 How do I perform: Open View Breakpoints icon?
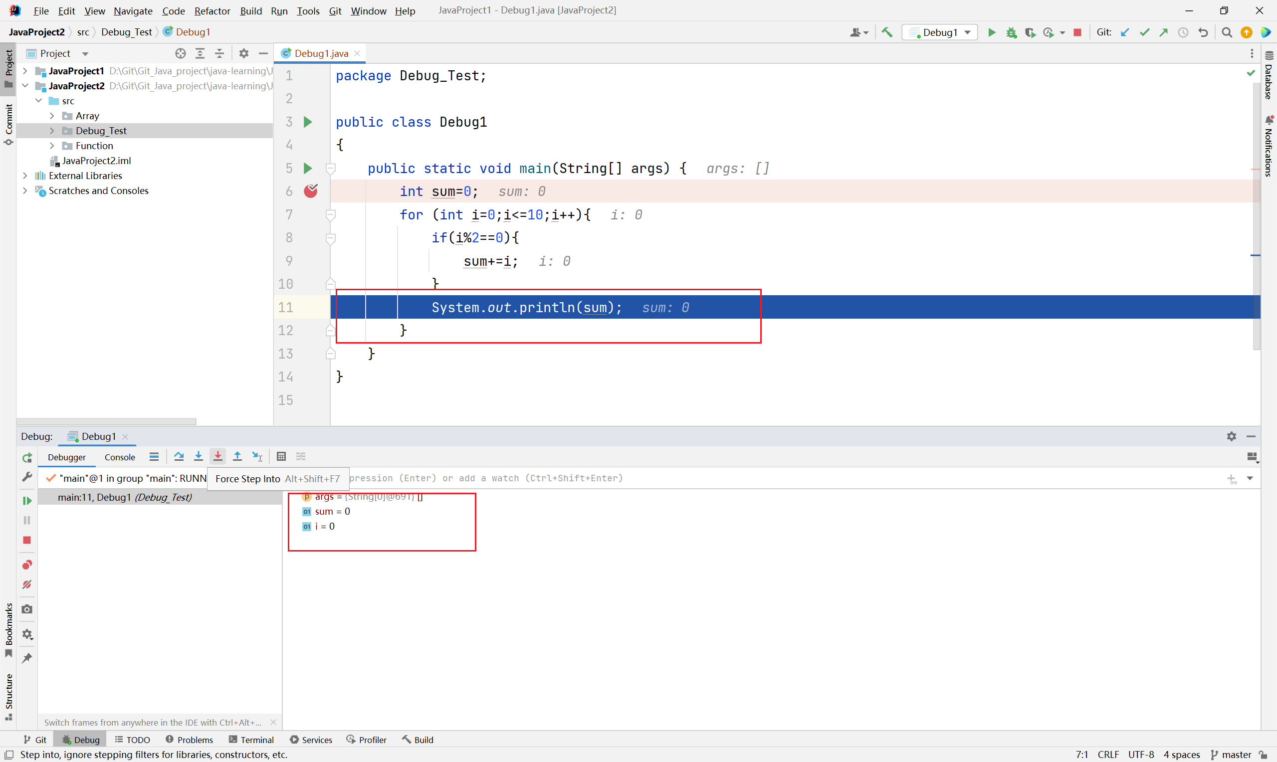[27, 565]
